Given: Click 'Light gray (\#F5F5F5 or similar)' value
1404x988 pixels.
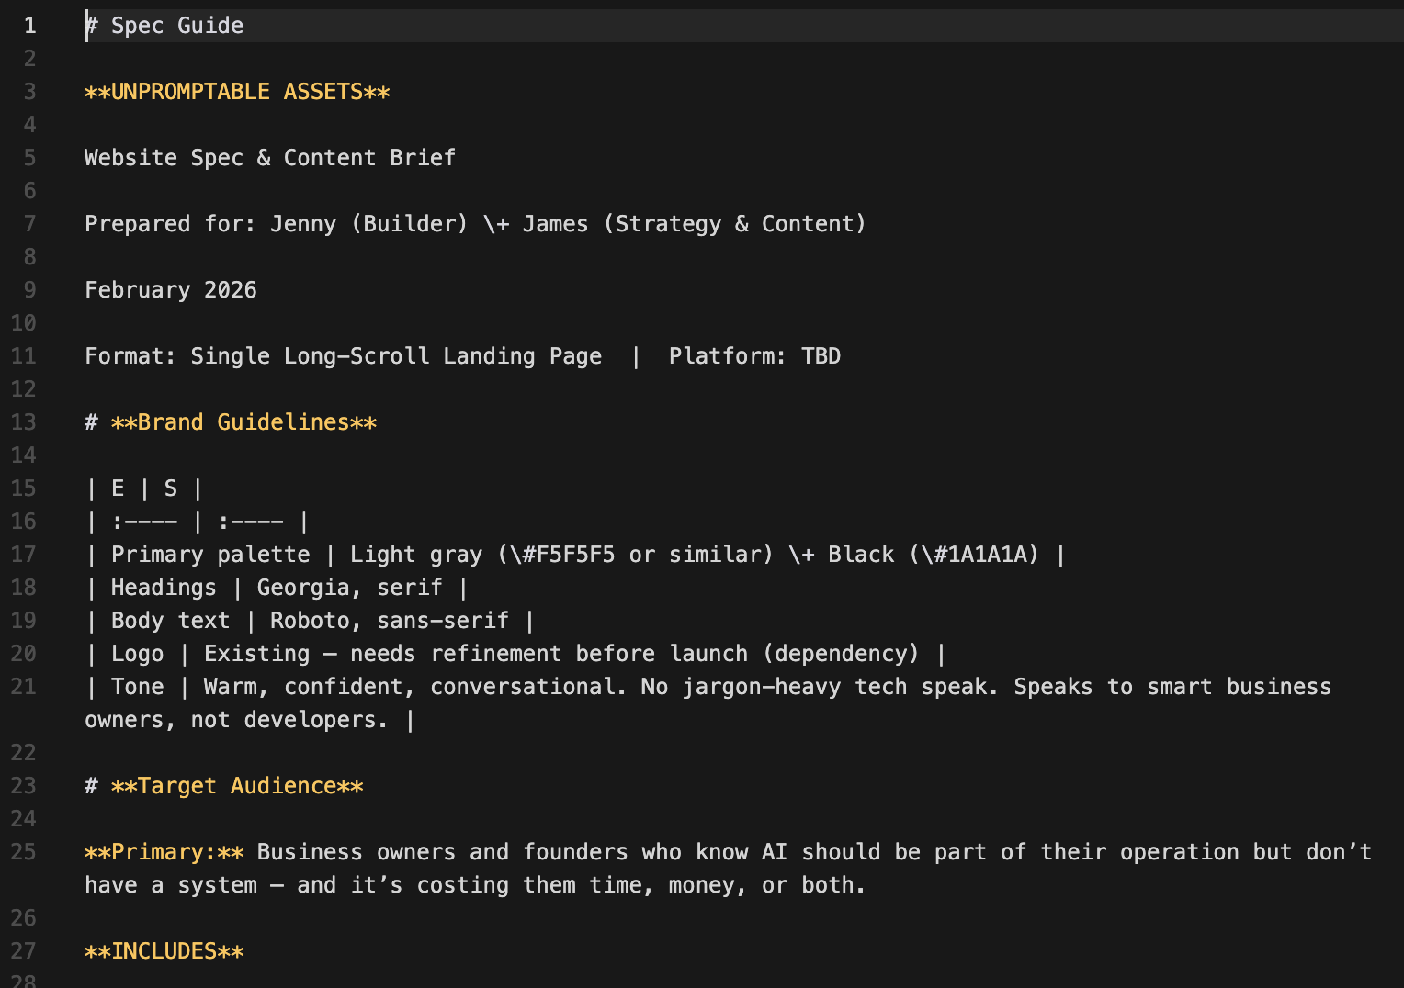Looking at the screenshot, I should (561, 555).
